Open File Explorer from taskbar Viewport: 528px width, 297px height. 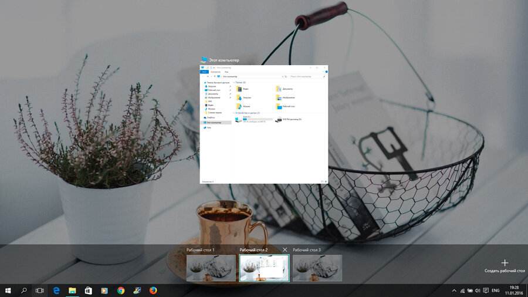pos(72,291)
